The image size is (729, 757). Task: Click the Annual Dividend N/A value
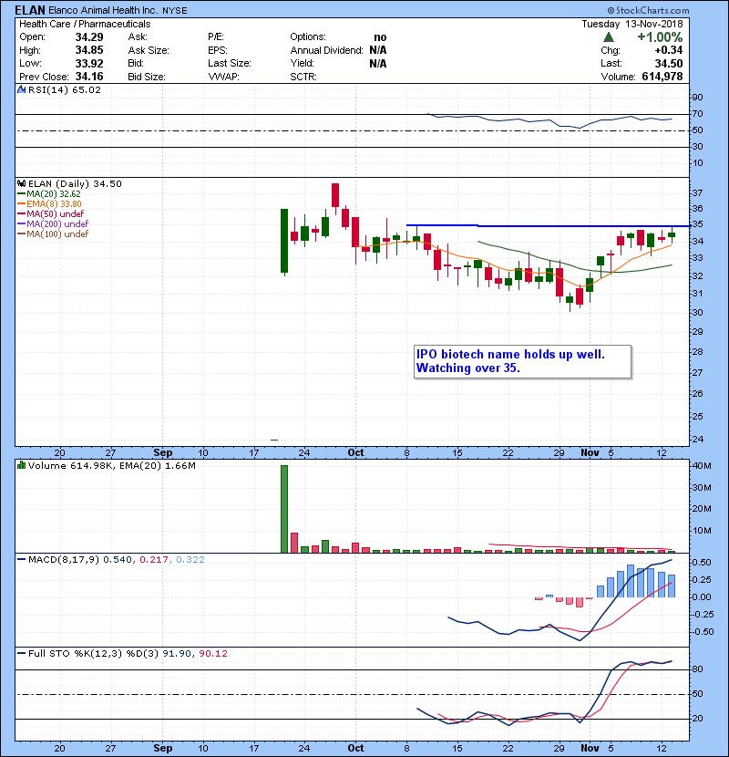(378, 50)
